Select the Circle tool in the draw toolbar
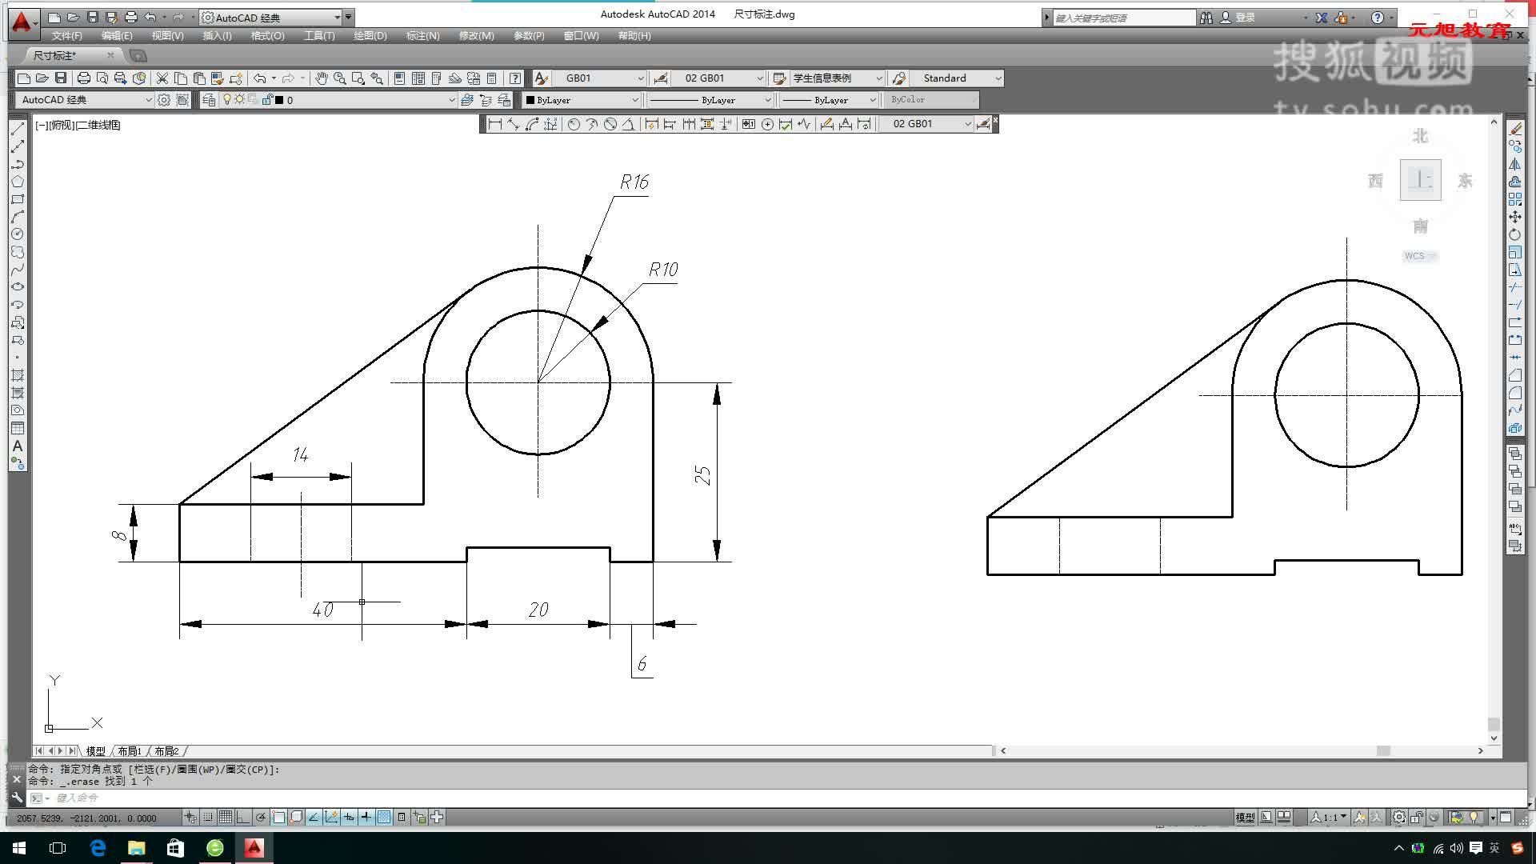Image resolution: width=1536 pixels, height=864 pixels. click(18, 234)
